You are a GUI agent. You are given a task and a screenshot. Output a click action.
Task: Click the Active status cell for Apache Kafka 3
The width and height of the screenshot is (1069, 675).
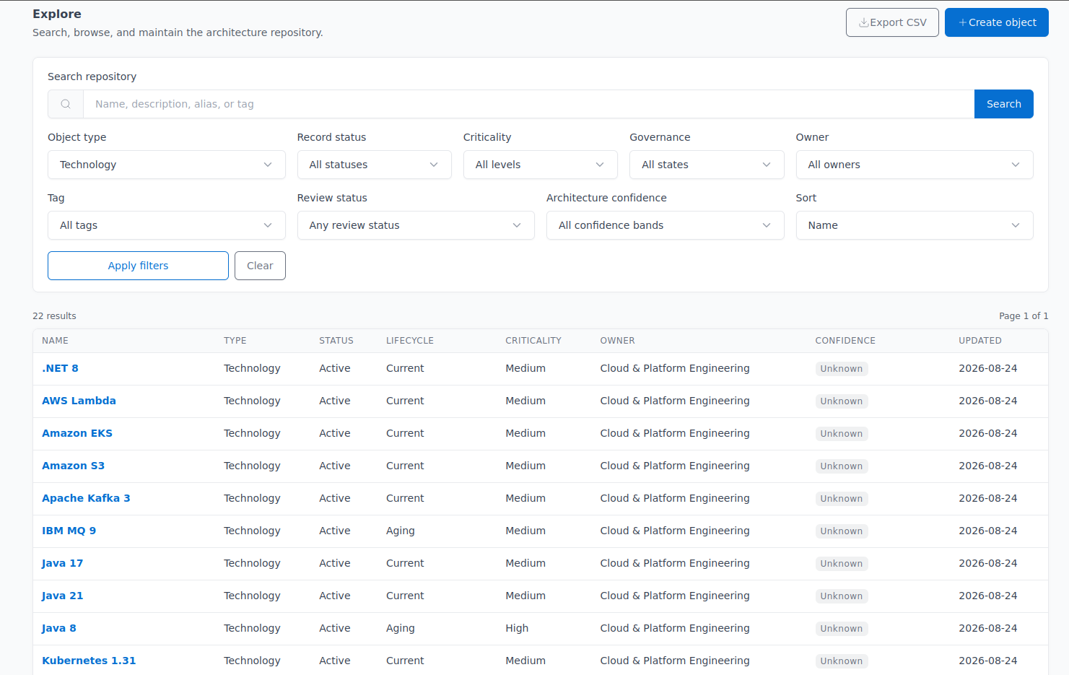(x=335, y=498)
